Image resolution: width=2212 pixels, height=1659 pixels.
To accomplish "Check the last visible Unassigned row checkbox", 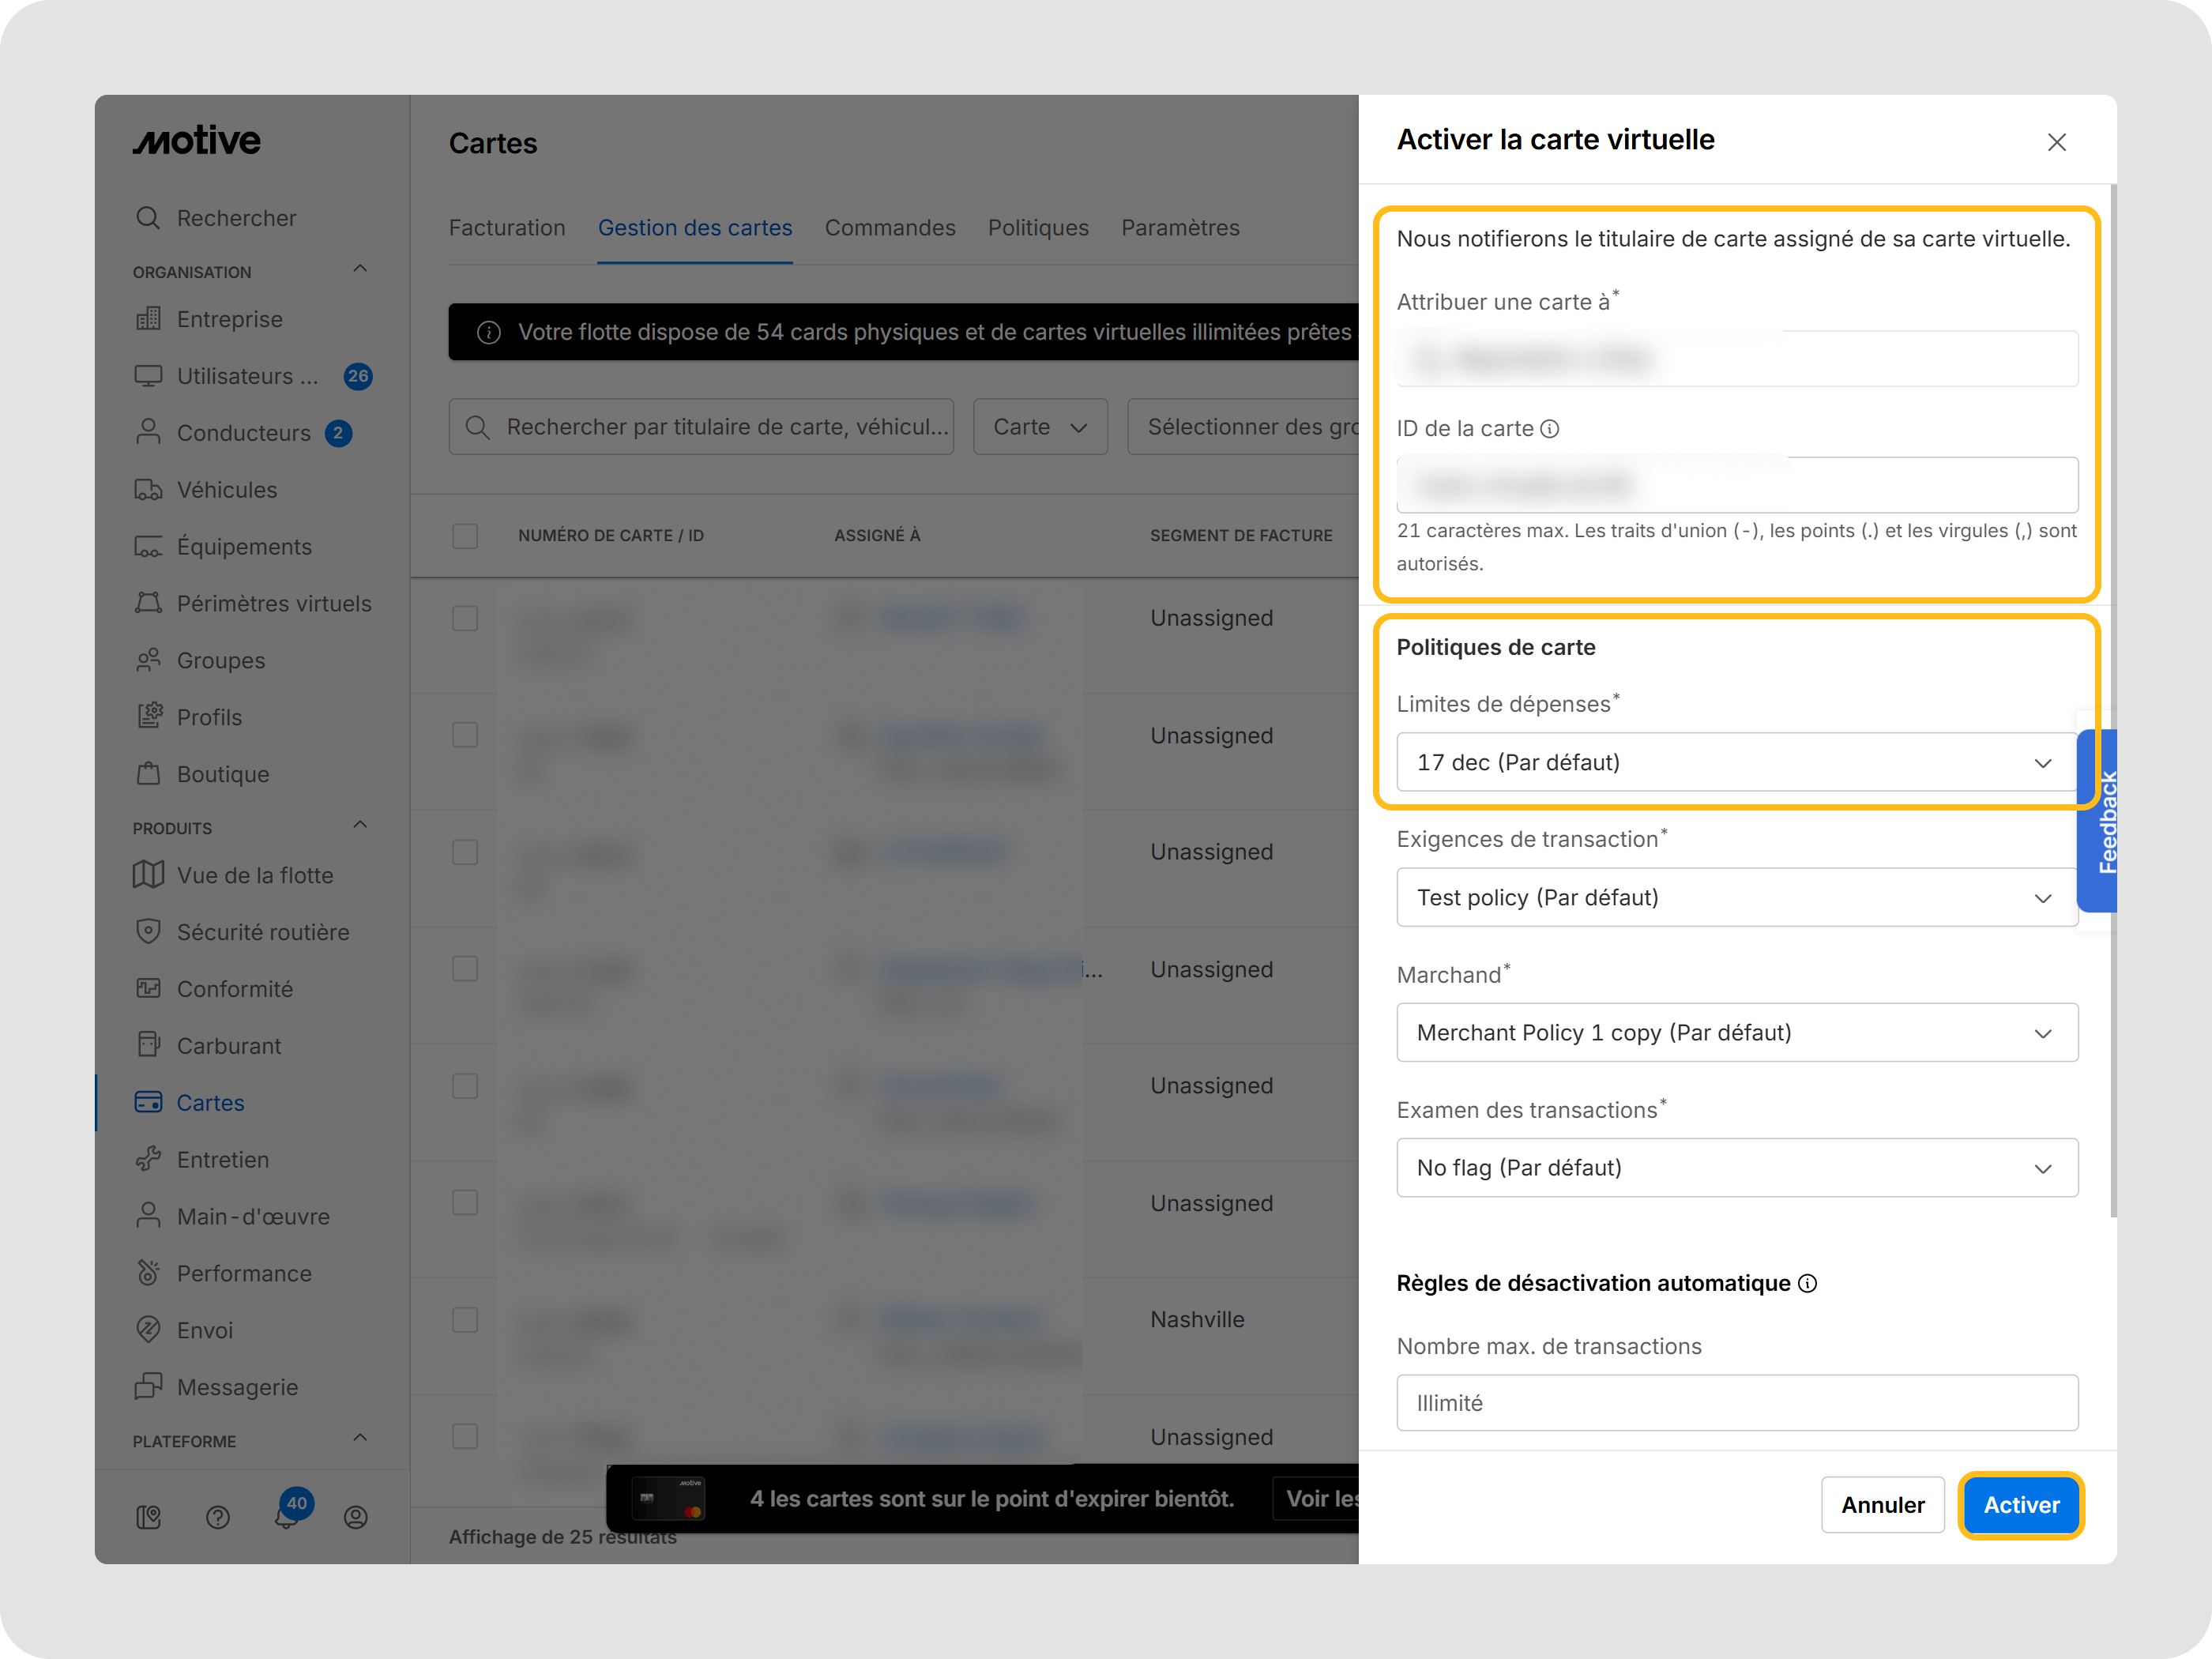I will pos(465,1437).
